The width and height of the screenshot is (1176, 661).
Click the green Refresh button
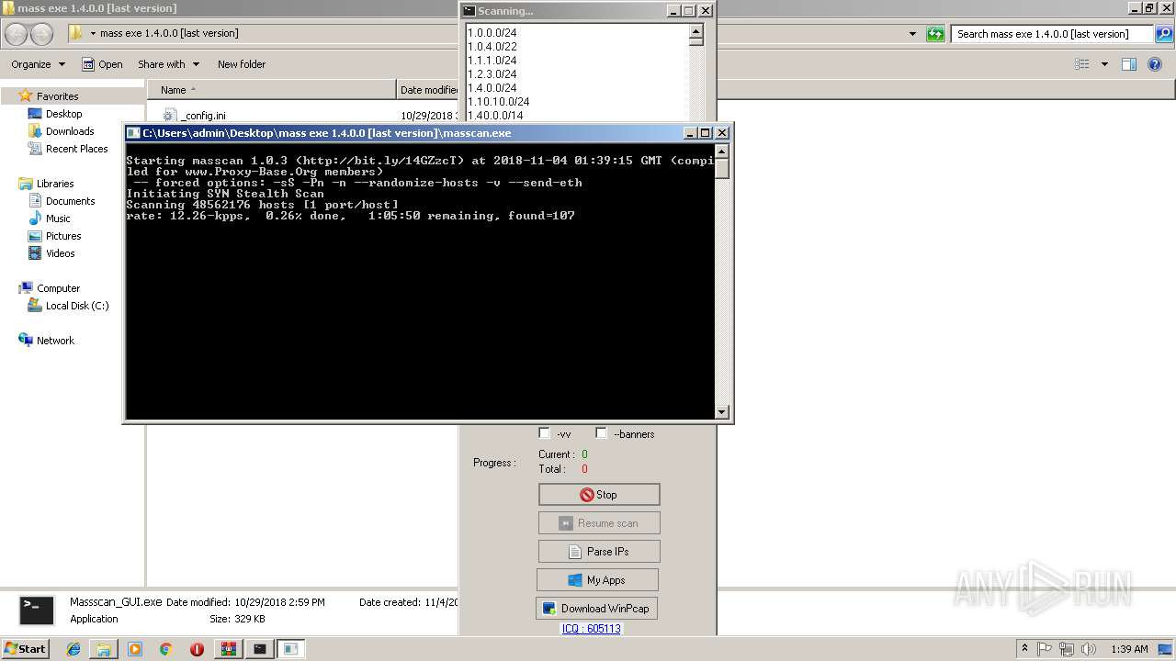pos(935,34)
